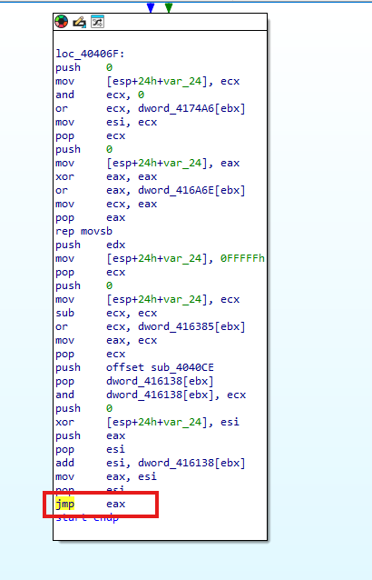Select line 'push eax'
The height and width of the screenshot is (580, 372).
coord(91,436)
